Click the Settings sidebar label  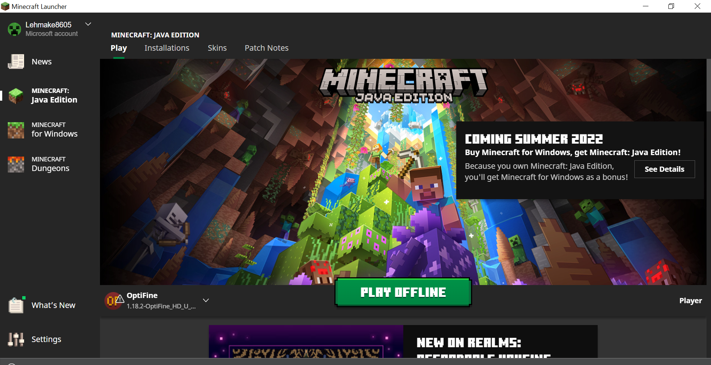[x=46, y=339]
